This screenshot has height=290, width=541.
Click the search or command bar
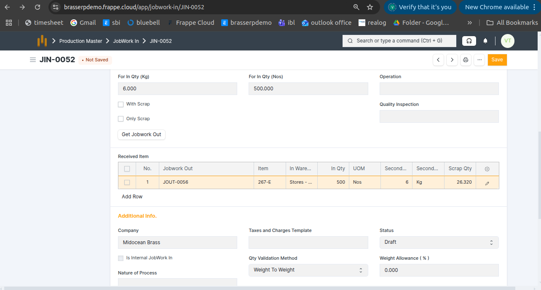(399, 41)
